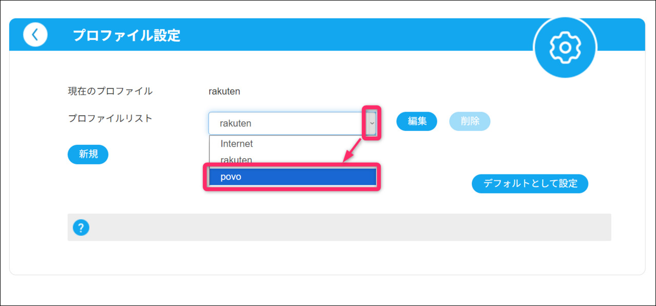Create a new profile with 新規 button
Viewport: 656px width, 306px height.
click(88, 154)
